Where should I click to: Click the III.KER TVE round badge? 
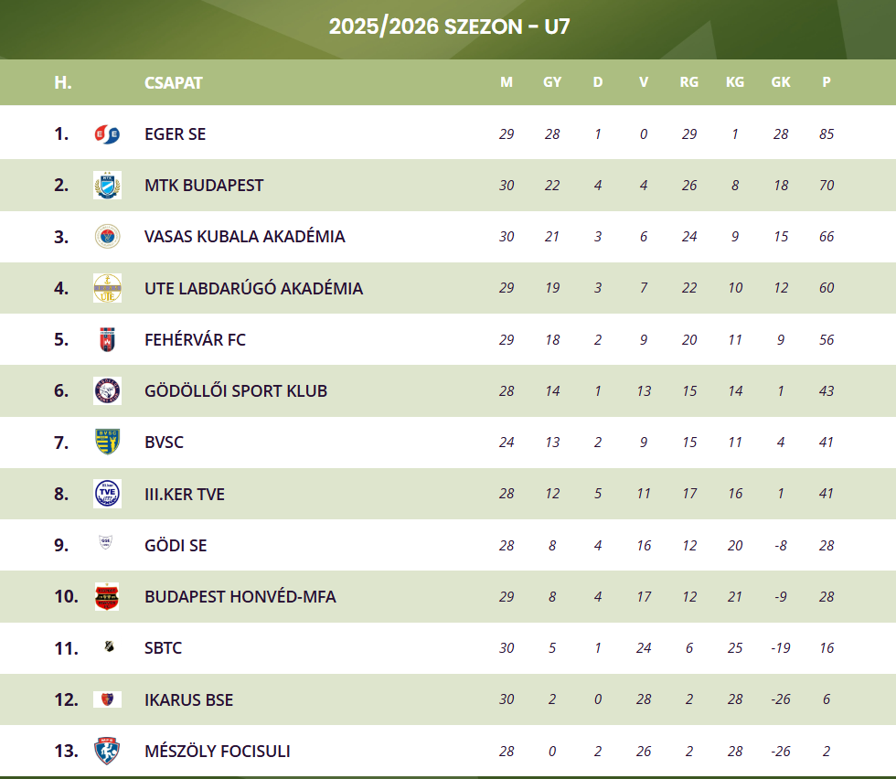107,494
